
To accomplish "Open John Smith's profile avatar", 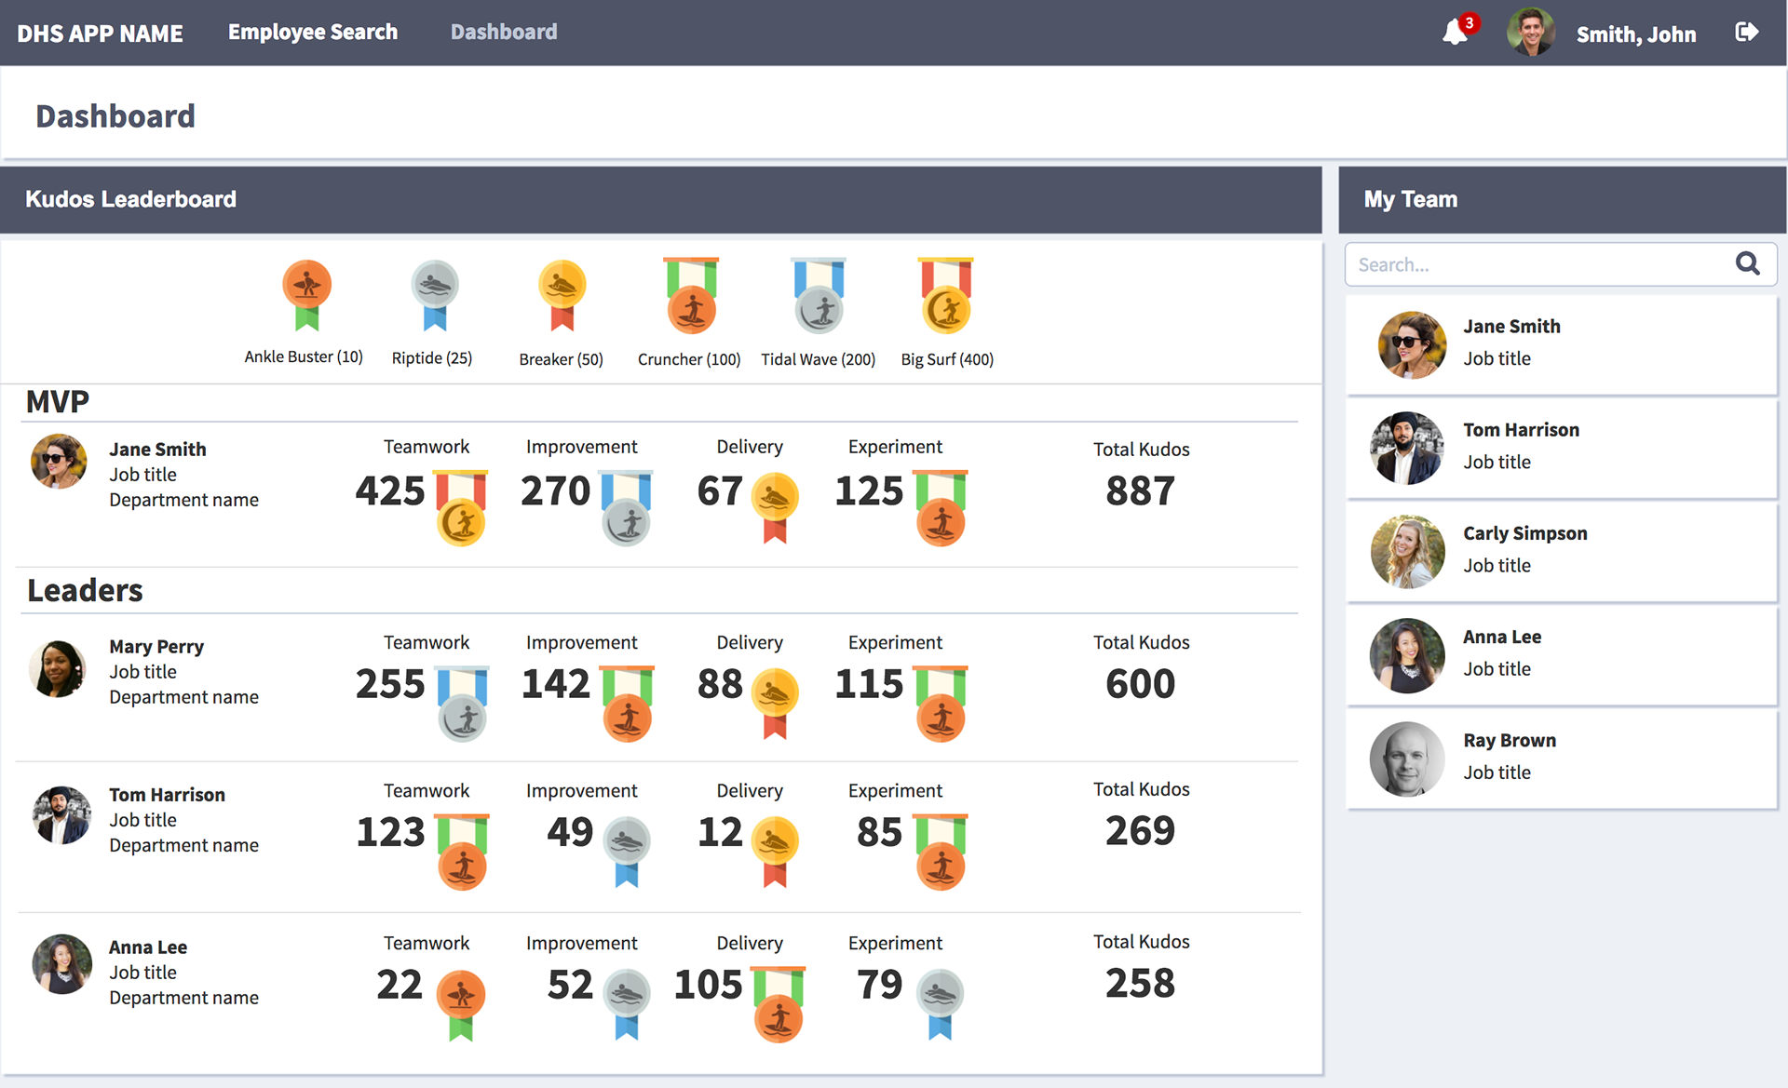I will pyautogui.click(x=1530, y=33).
